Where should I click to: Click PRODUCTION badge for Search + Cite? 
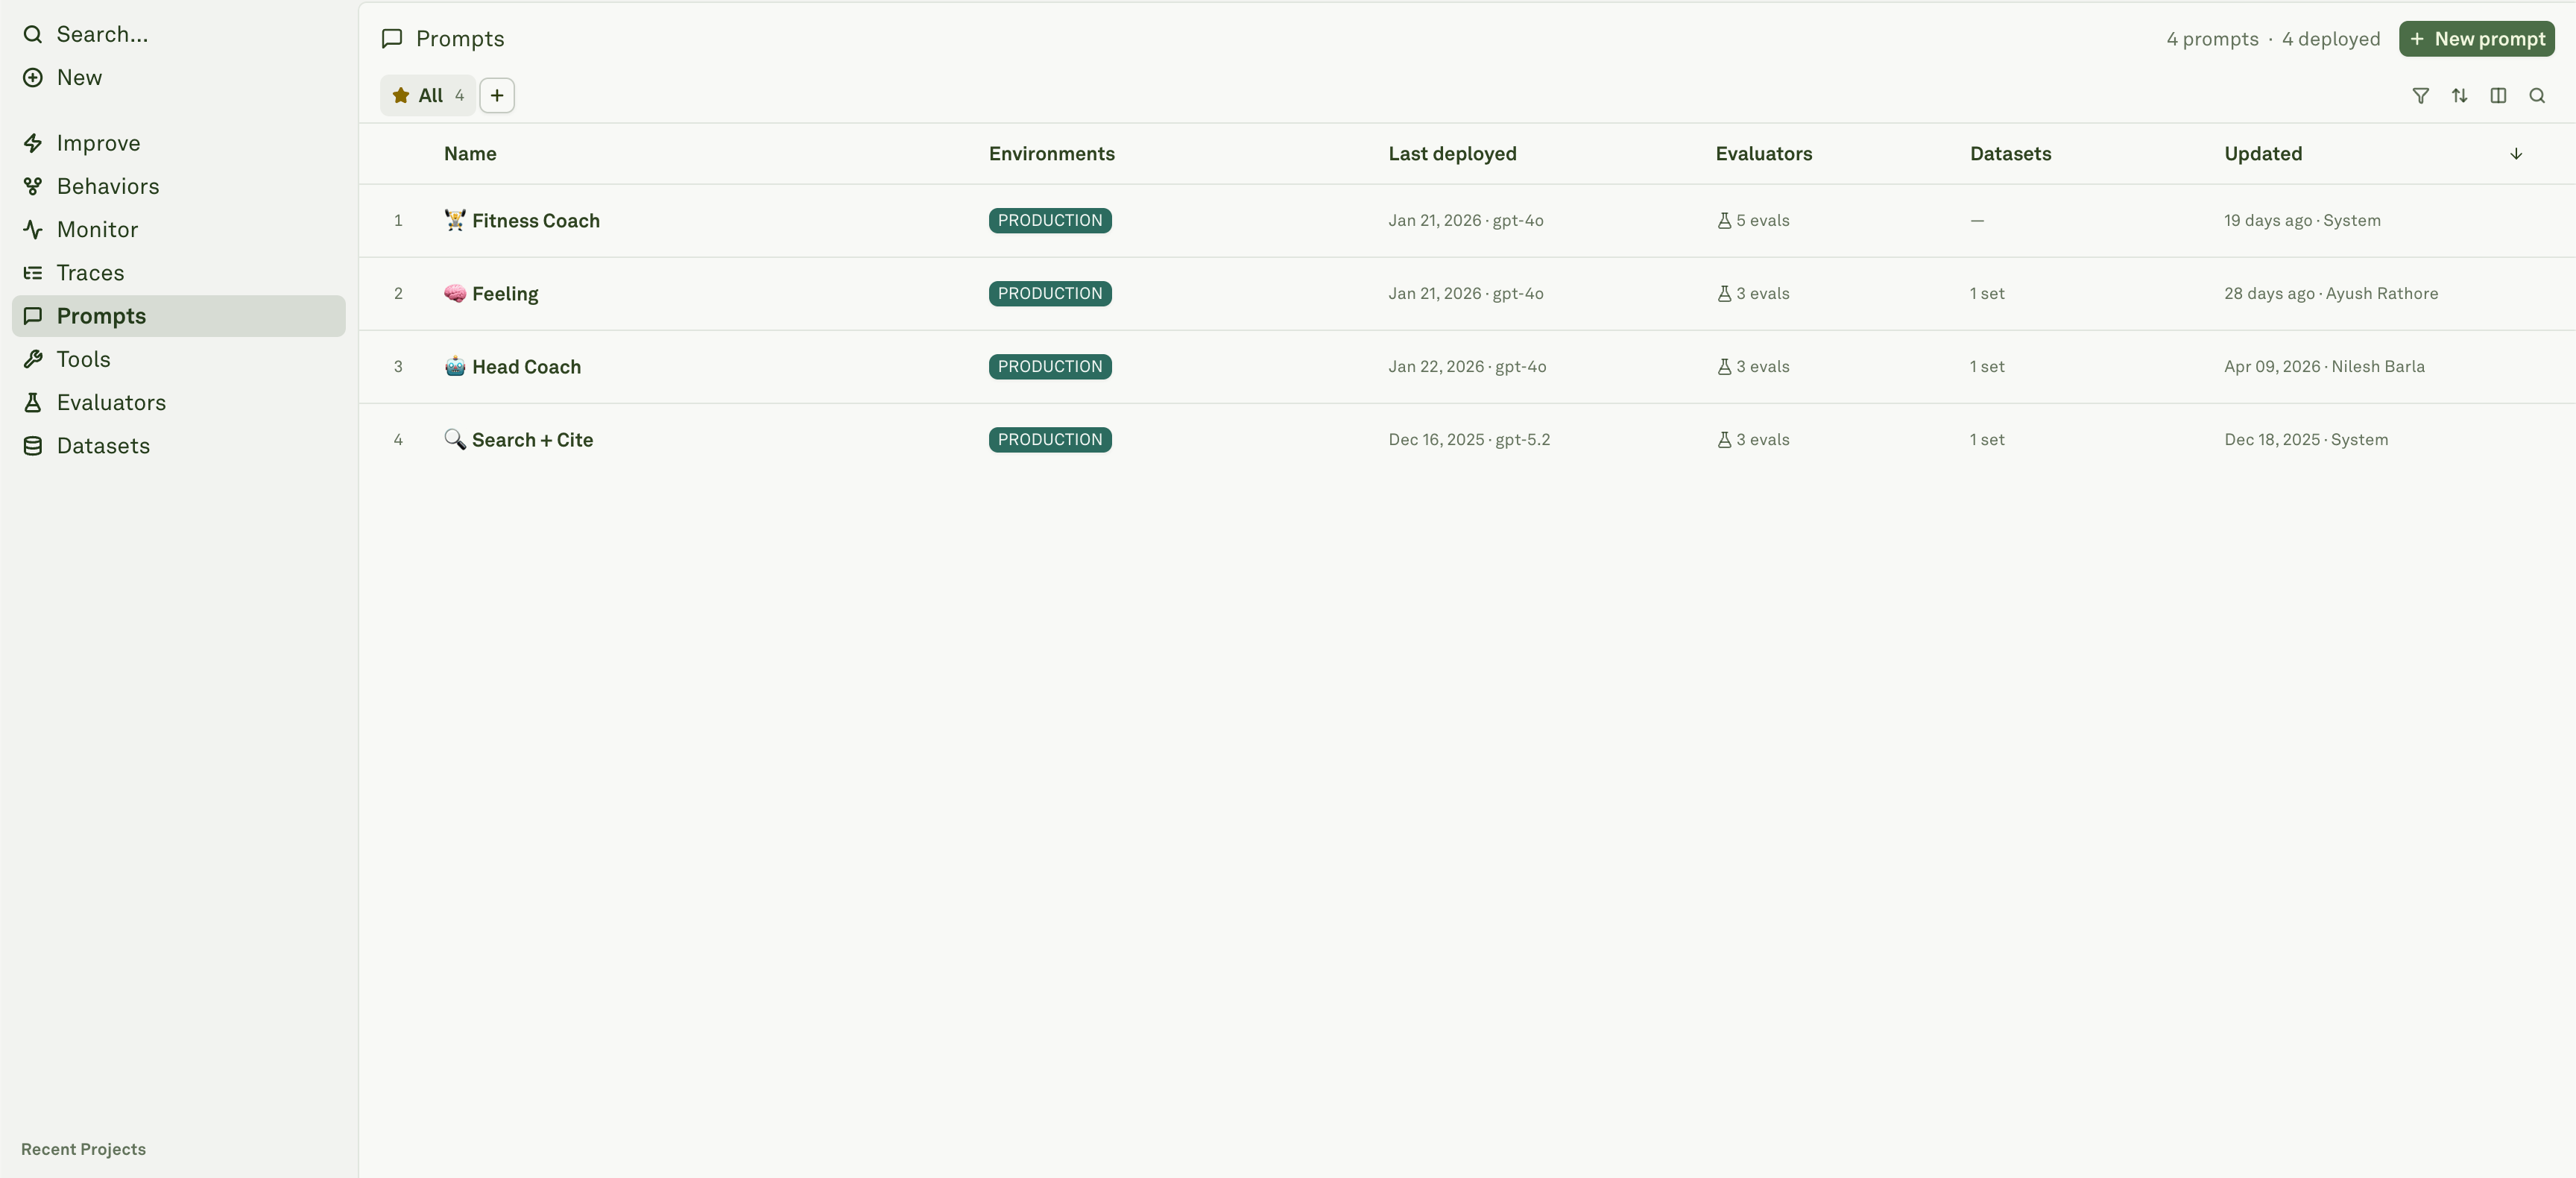(x=1050, y=440)
